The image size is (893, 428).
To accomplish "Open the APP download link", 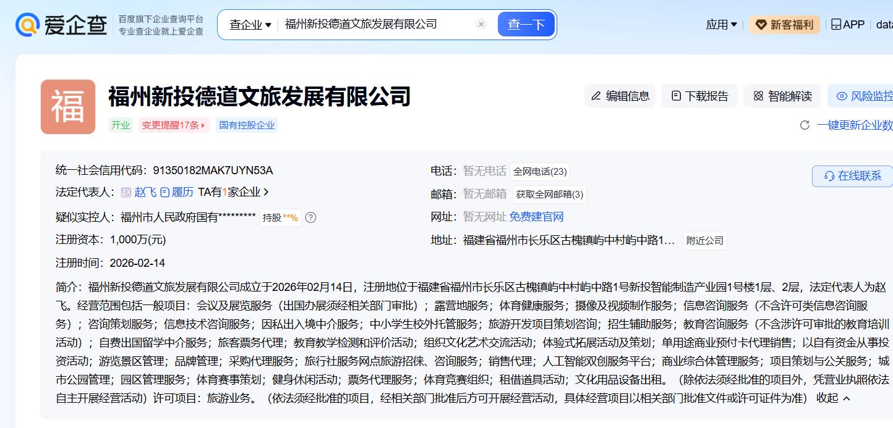I will coord(847,25).
